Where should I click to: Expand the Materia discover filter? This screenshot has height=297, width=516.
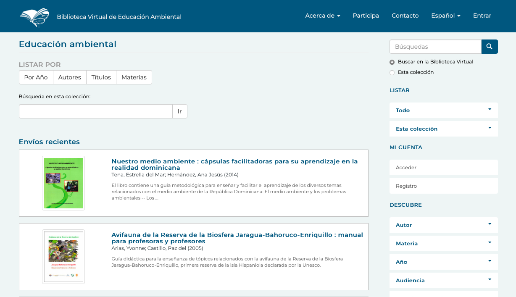[443, 244]
